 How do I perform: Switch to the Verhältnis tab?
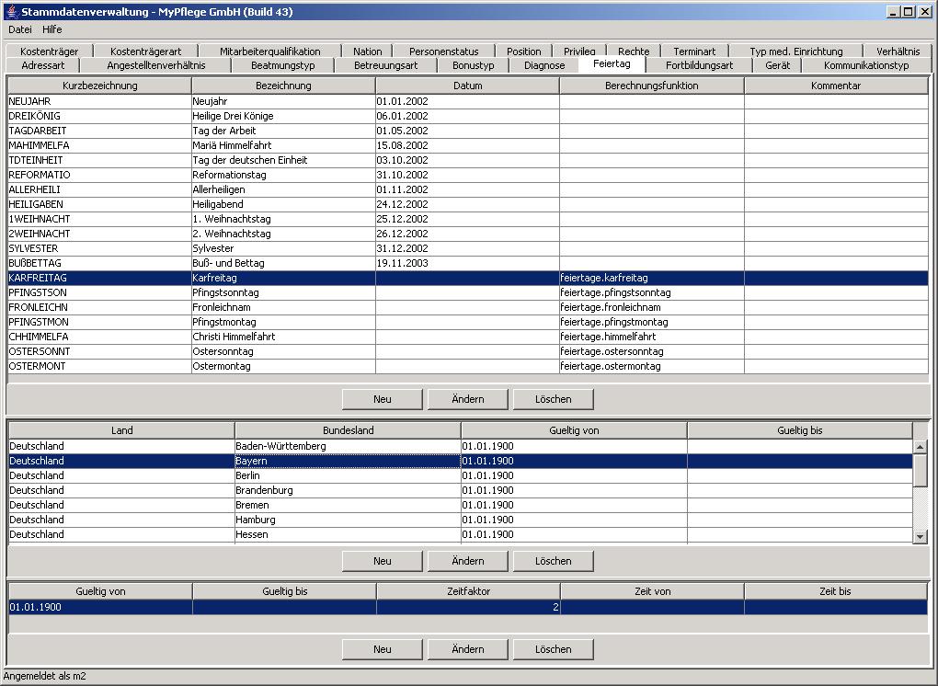[x=898, y=51]
